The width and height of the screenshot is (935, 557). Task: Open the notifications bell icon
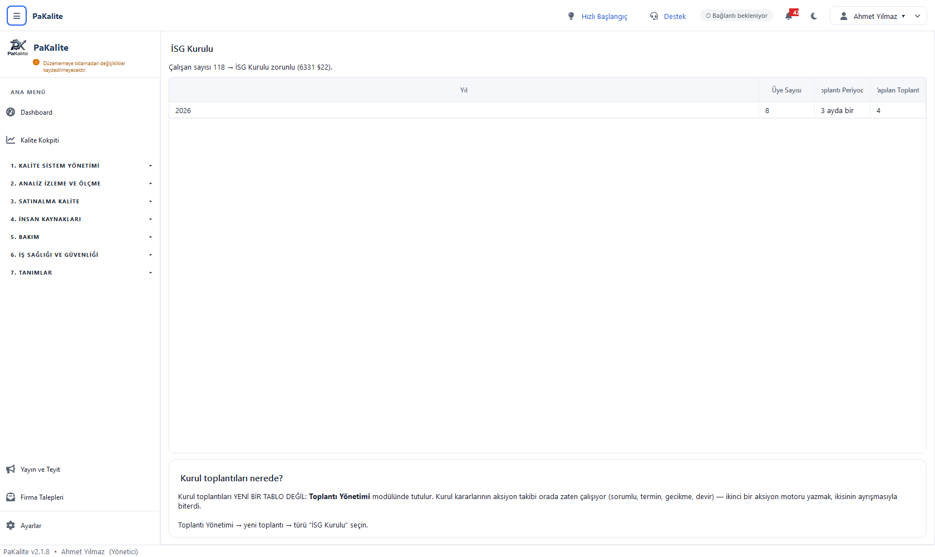click(x=789, y=16)
